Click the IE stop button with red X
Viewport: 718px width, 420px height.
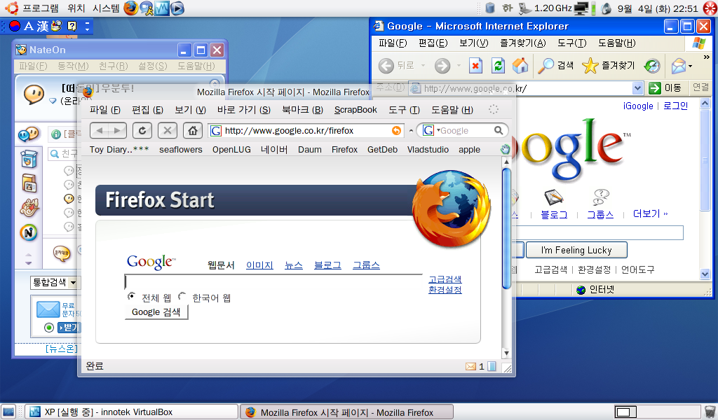click(x=476, y=66)
